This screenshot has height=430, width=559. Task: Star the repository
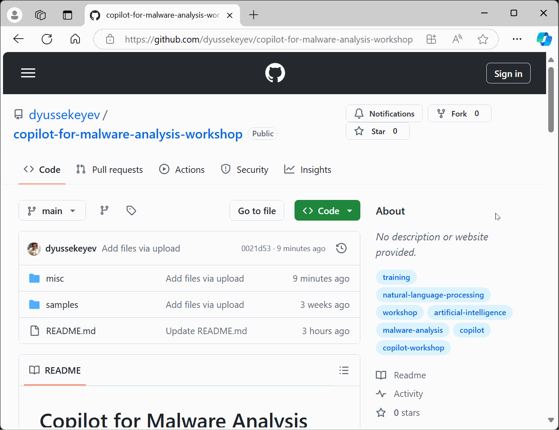(378, 131)
